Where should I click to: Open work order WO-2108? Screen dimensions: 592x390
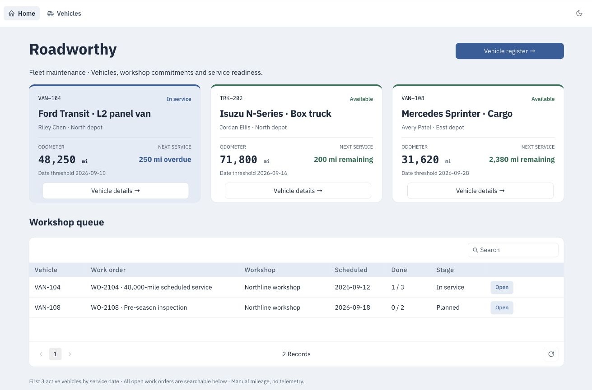(502, 307)
